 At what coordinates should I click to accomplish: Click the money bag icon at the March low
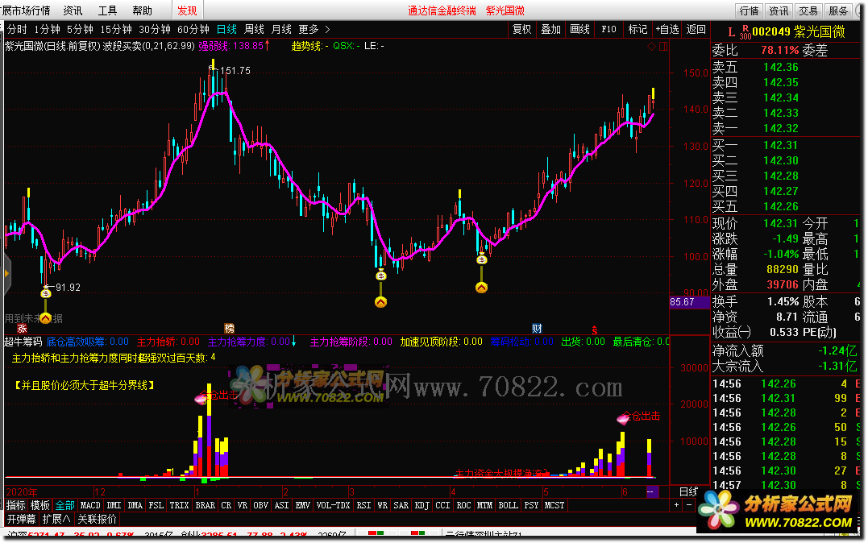381,275
